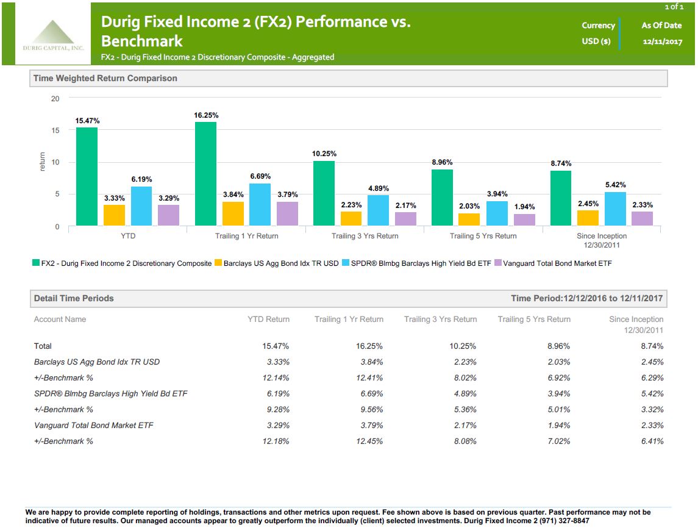Image resolution: width=698 pixels, height=528 pixels.
Task: Click the YTD Return column header
Action: (x=268, y=319)
